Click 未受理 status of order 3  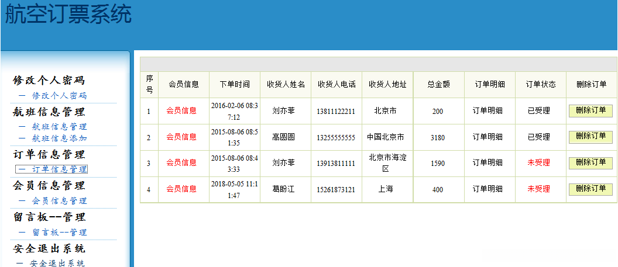[x=539, y=162]
